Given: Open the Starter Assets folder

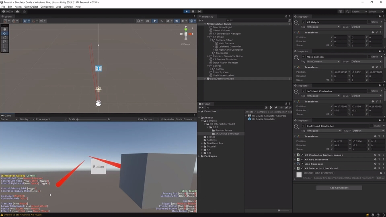Looking at the screenshot, I should pyautogui.click(x=224, y=130).
